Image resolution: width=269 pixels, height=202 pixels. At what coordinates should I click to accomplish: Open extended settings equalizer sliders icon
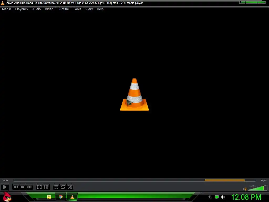[x=46, y=187]
